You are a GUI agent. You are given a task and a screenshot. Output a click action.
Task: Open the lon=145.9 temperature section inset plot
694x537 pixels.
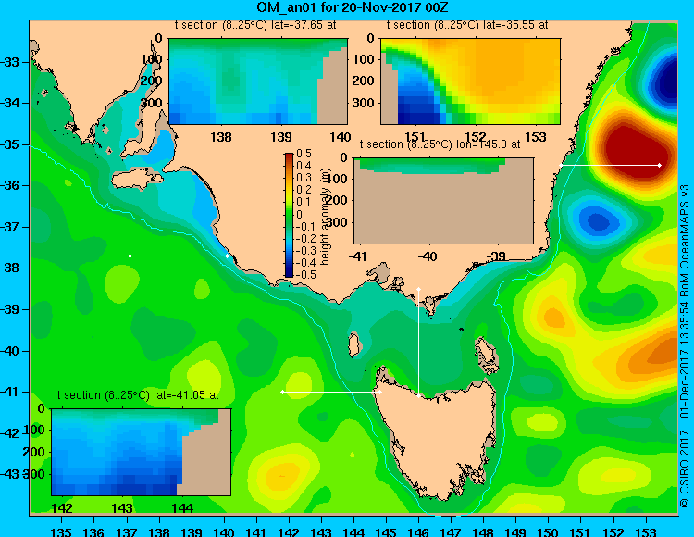(x=443, y=201)
